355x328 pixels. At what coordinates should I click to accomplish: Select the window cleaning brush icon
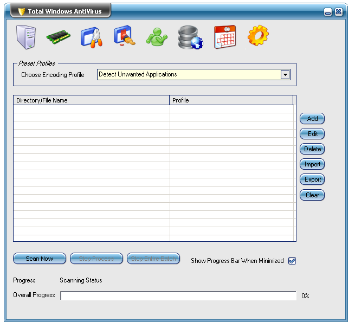click(124, 36)
